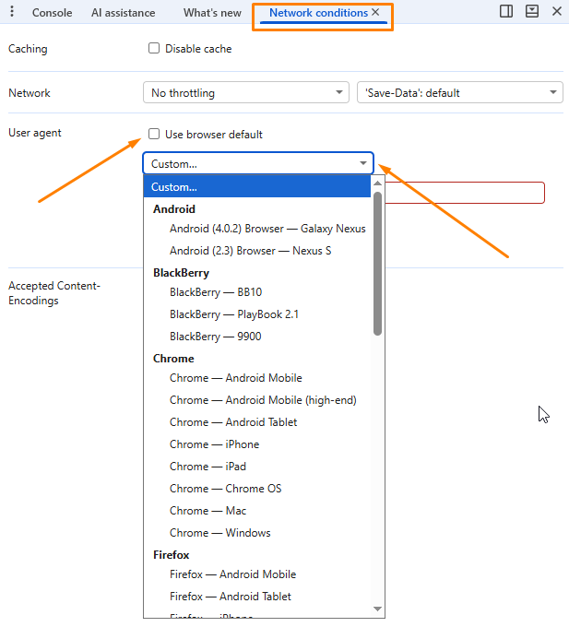Open the AI assistance tab
The image size is (569, 627).
coord(124,13)
